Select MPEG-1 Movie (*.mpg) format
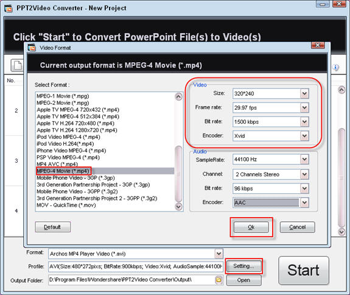The height and width of the screenshot is (295, 350). (63, 96)
